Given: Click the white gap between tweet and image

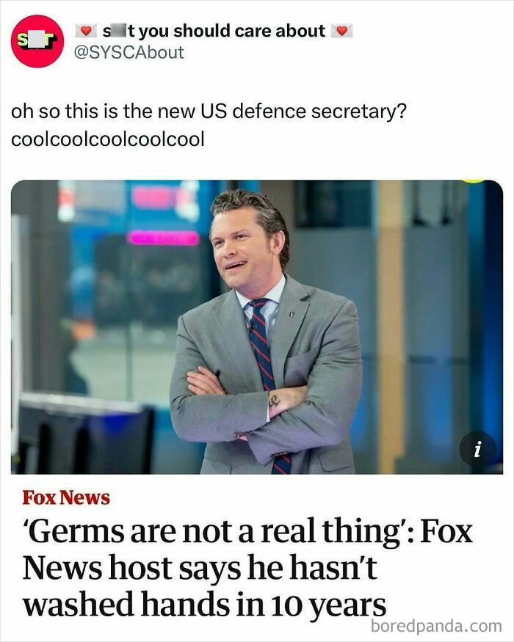Looking at the screenshot, I should tap(257, 161).
